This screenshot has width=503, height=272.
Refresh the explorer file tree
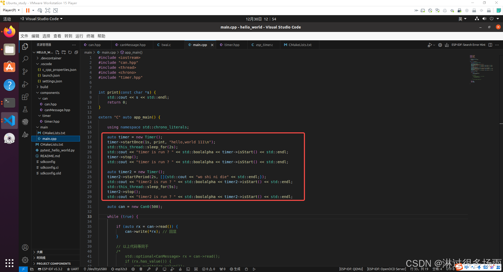[x=70, y=52]
